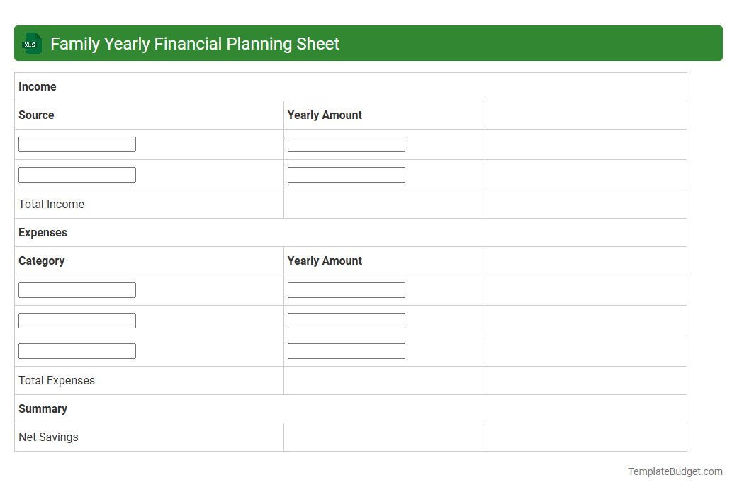Click the empty cell beside Net Savings
The image size is (737, 492).
[x=383, y=437]
